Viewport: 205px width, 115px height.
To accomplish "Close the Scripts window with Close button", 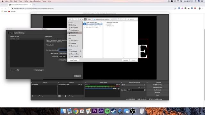I will pyautogui.click(x=78, y=76).
